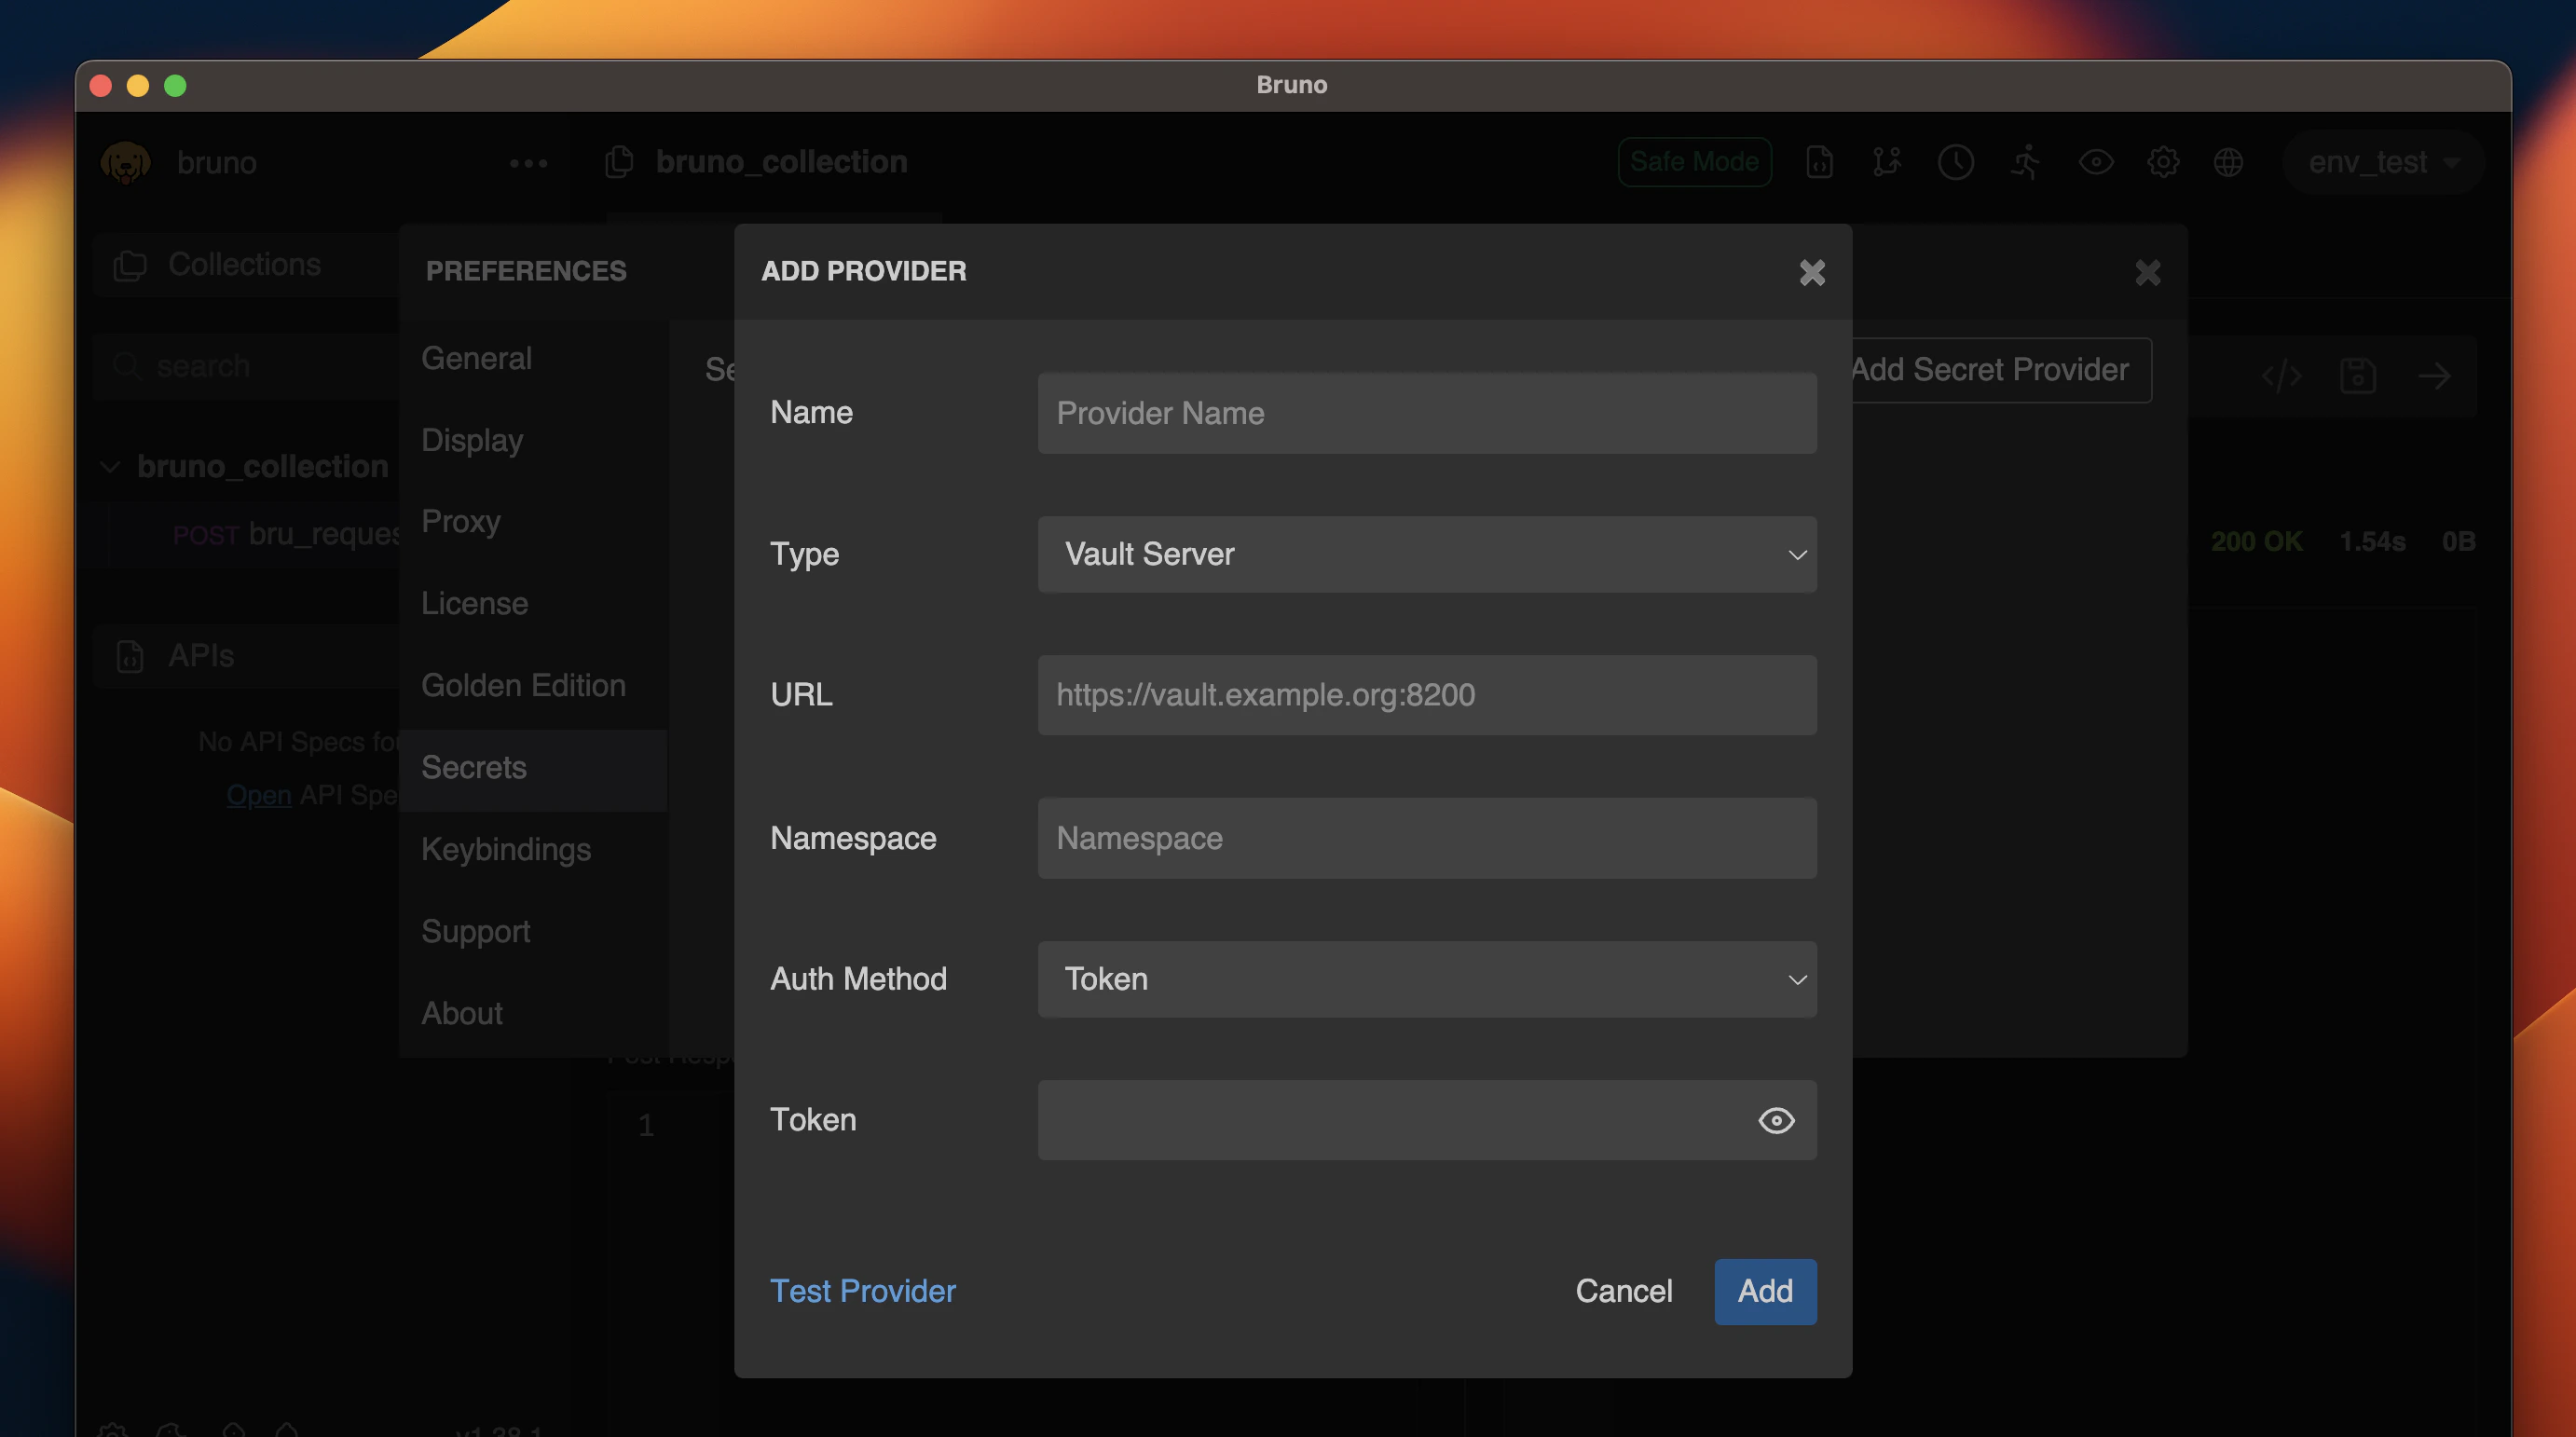Click the collection runner icon
Screen dimensions: 2576x1437
click(2025, 162)
